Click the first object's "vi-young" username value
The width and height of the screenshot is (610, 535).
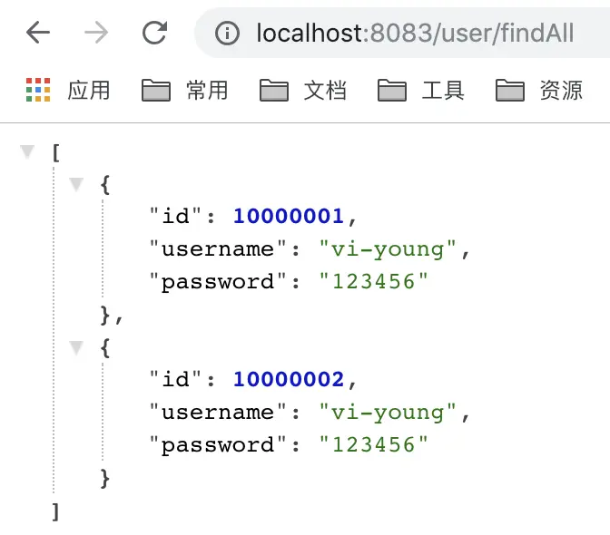coord(388,249)
